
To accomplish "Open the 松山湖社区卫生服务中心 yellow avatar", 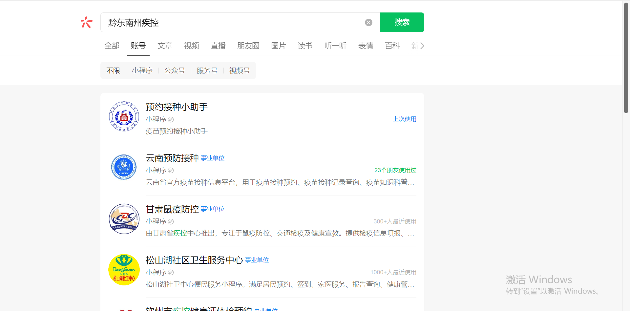I will 124,270.
